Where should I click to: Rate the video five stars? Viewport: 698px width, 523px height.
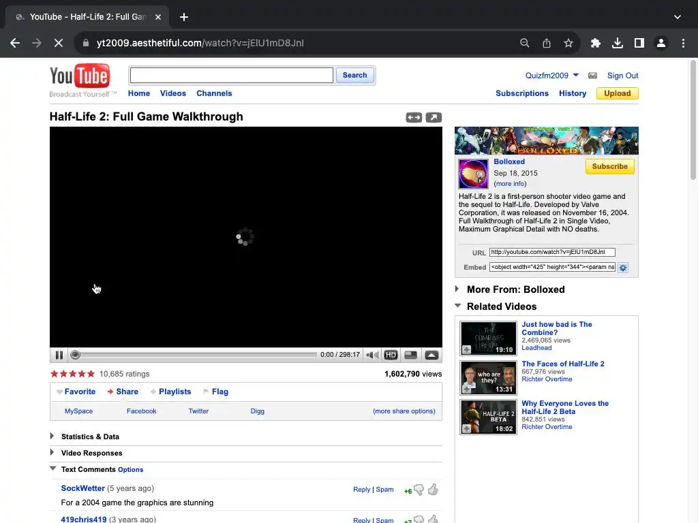(x=91, y=374)
